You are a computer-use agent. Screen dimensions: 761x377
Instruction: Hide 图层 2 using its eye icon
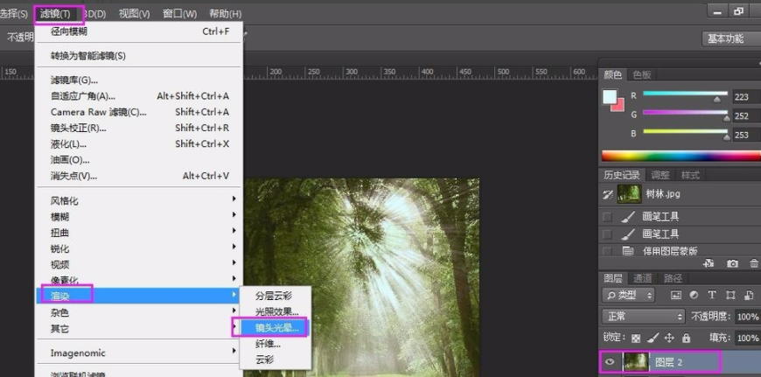(609, 361)
